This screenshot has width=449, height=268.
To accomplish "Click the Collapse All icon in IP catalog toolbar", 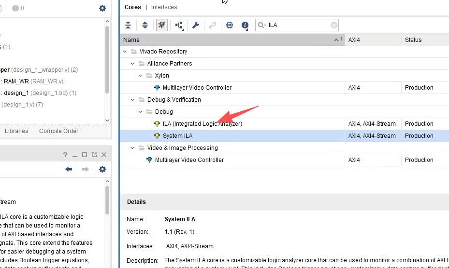I will [128, 25].
